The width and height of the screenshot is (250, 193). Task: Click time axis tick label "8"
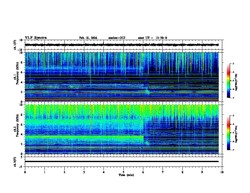pos(182,172)
